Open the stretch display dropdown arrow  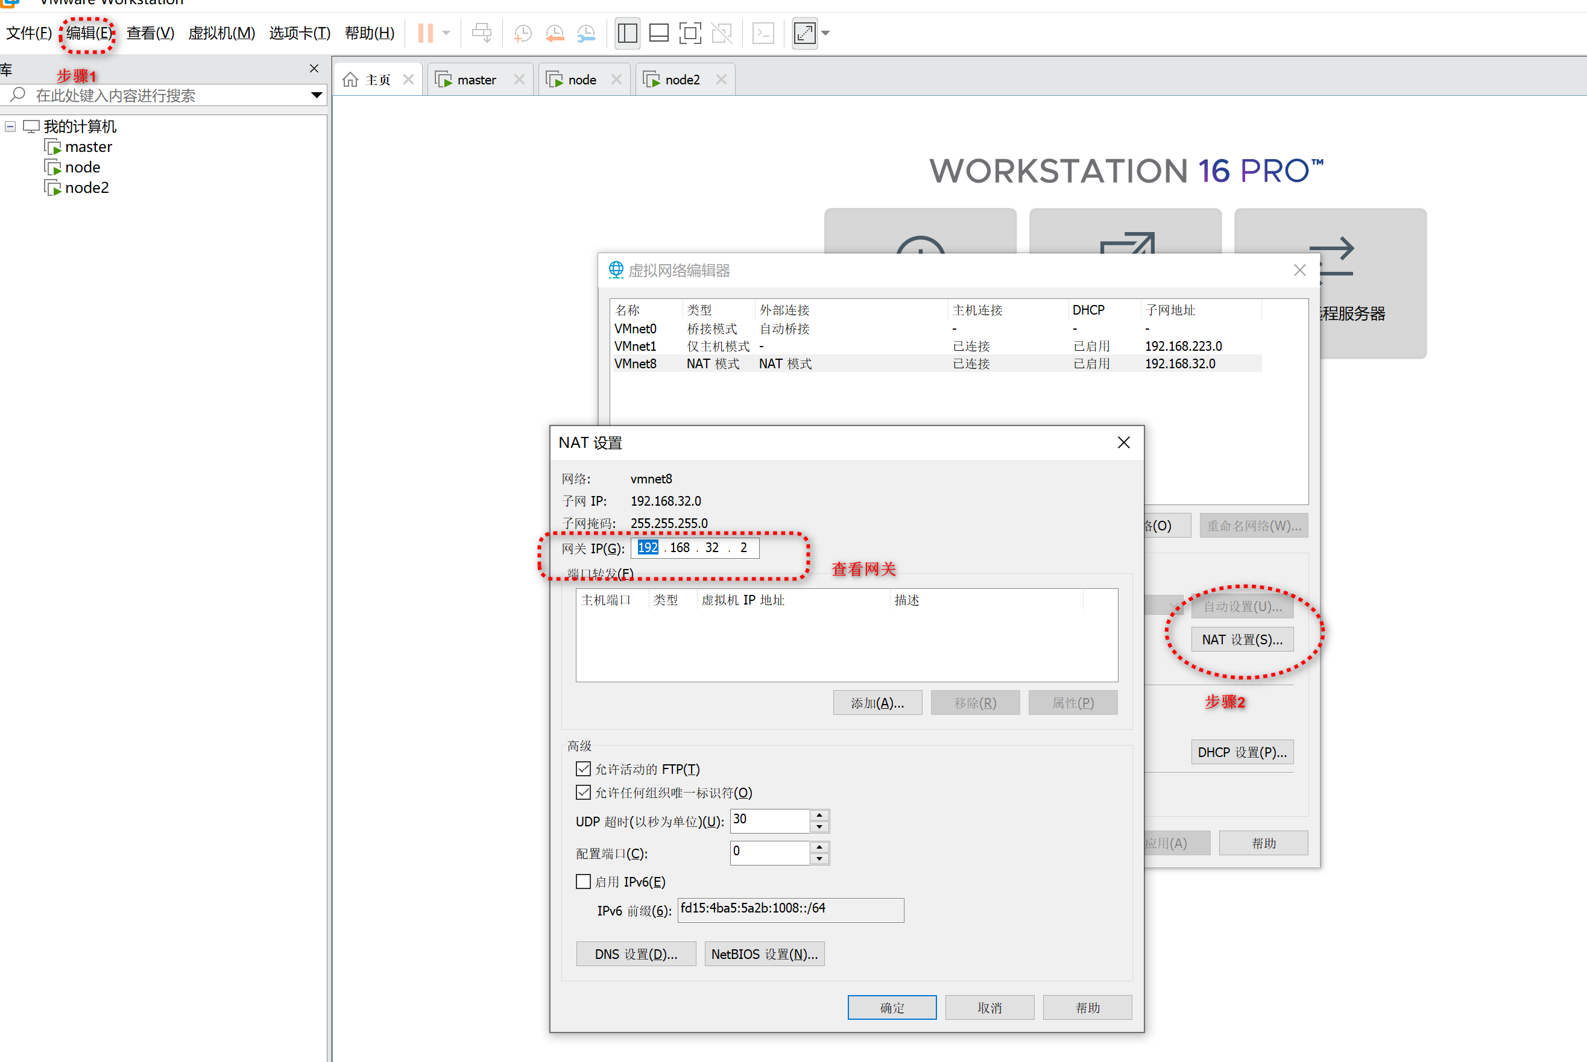[x=825, y=33]
